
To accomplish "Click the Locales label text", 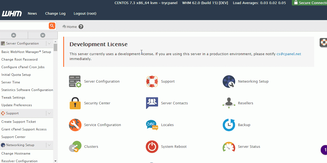I will 167,125.
